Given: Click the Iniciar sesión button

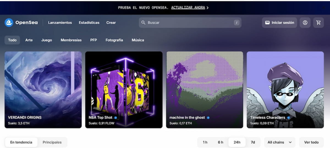Looking at the screenshot, I should pos(279,23).
